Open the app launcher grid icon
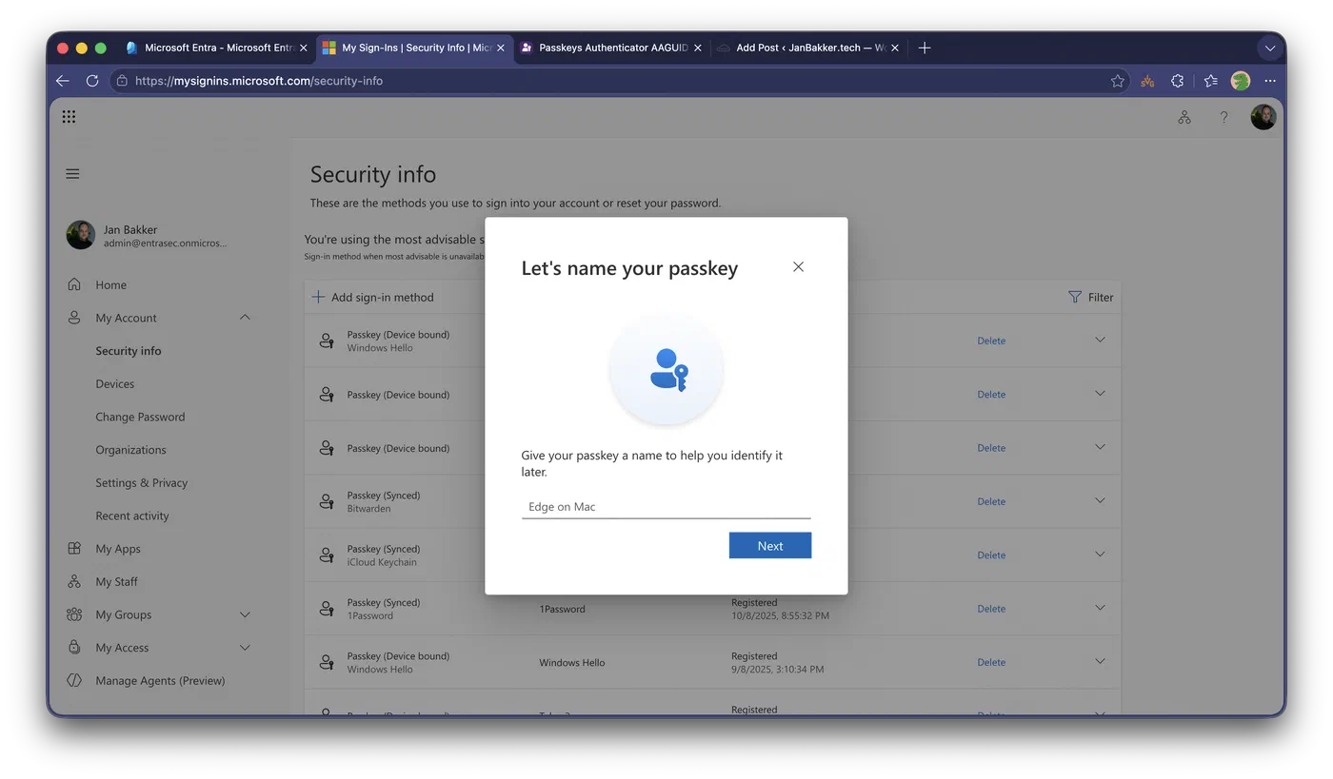The height and width of the screenshot is (779, 1333). point(69,117)
